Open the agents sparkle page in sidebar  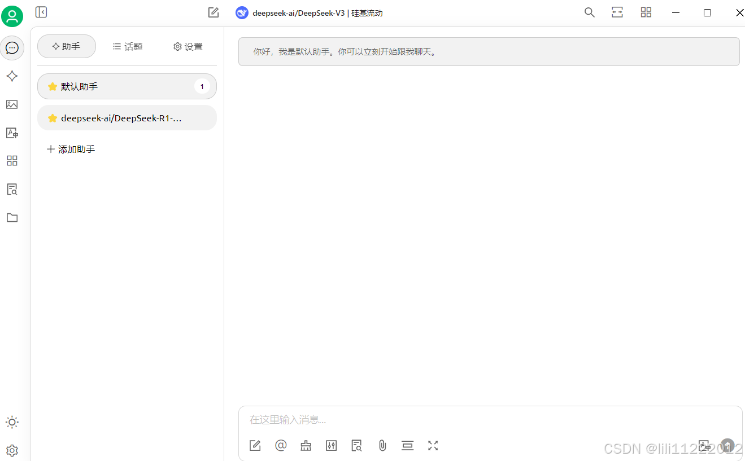12,76
